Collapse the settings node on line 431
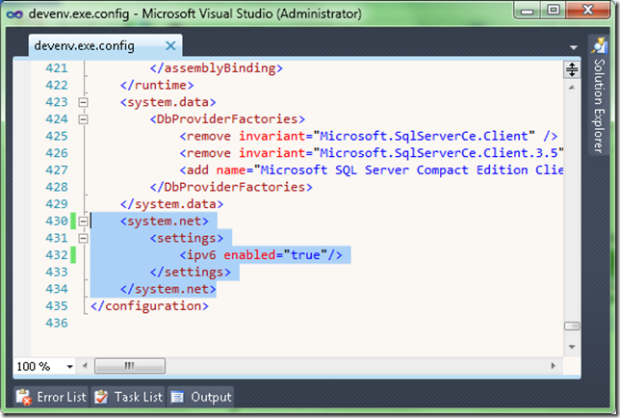 [83, 239]
